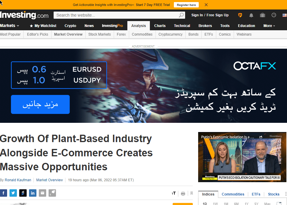The image size is (287, 205).
Task: Open the Cryptocurrency submenu link
Action: (170, 34)
